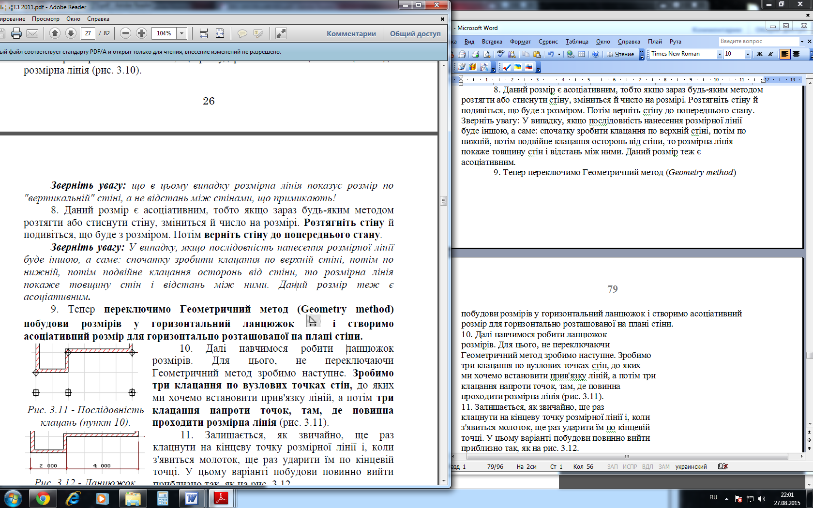Open the Рута menu in Word
813x508 pixels.
click(676, 42)
